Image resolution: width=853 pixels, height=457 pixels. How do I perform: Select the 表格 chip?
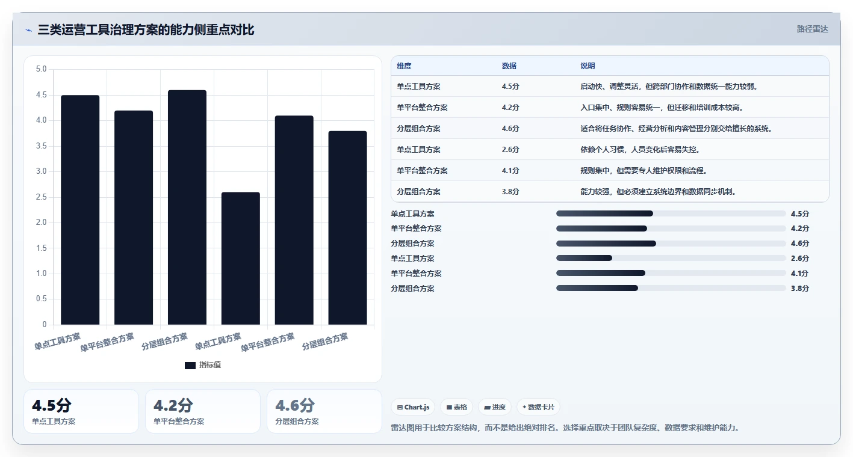click(456, 407)
